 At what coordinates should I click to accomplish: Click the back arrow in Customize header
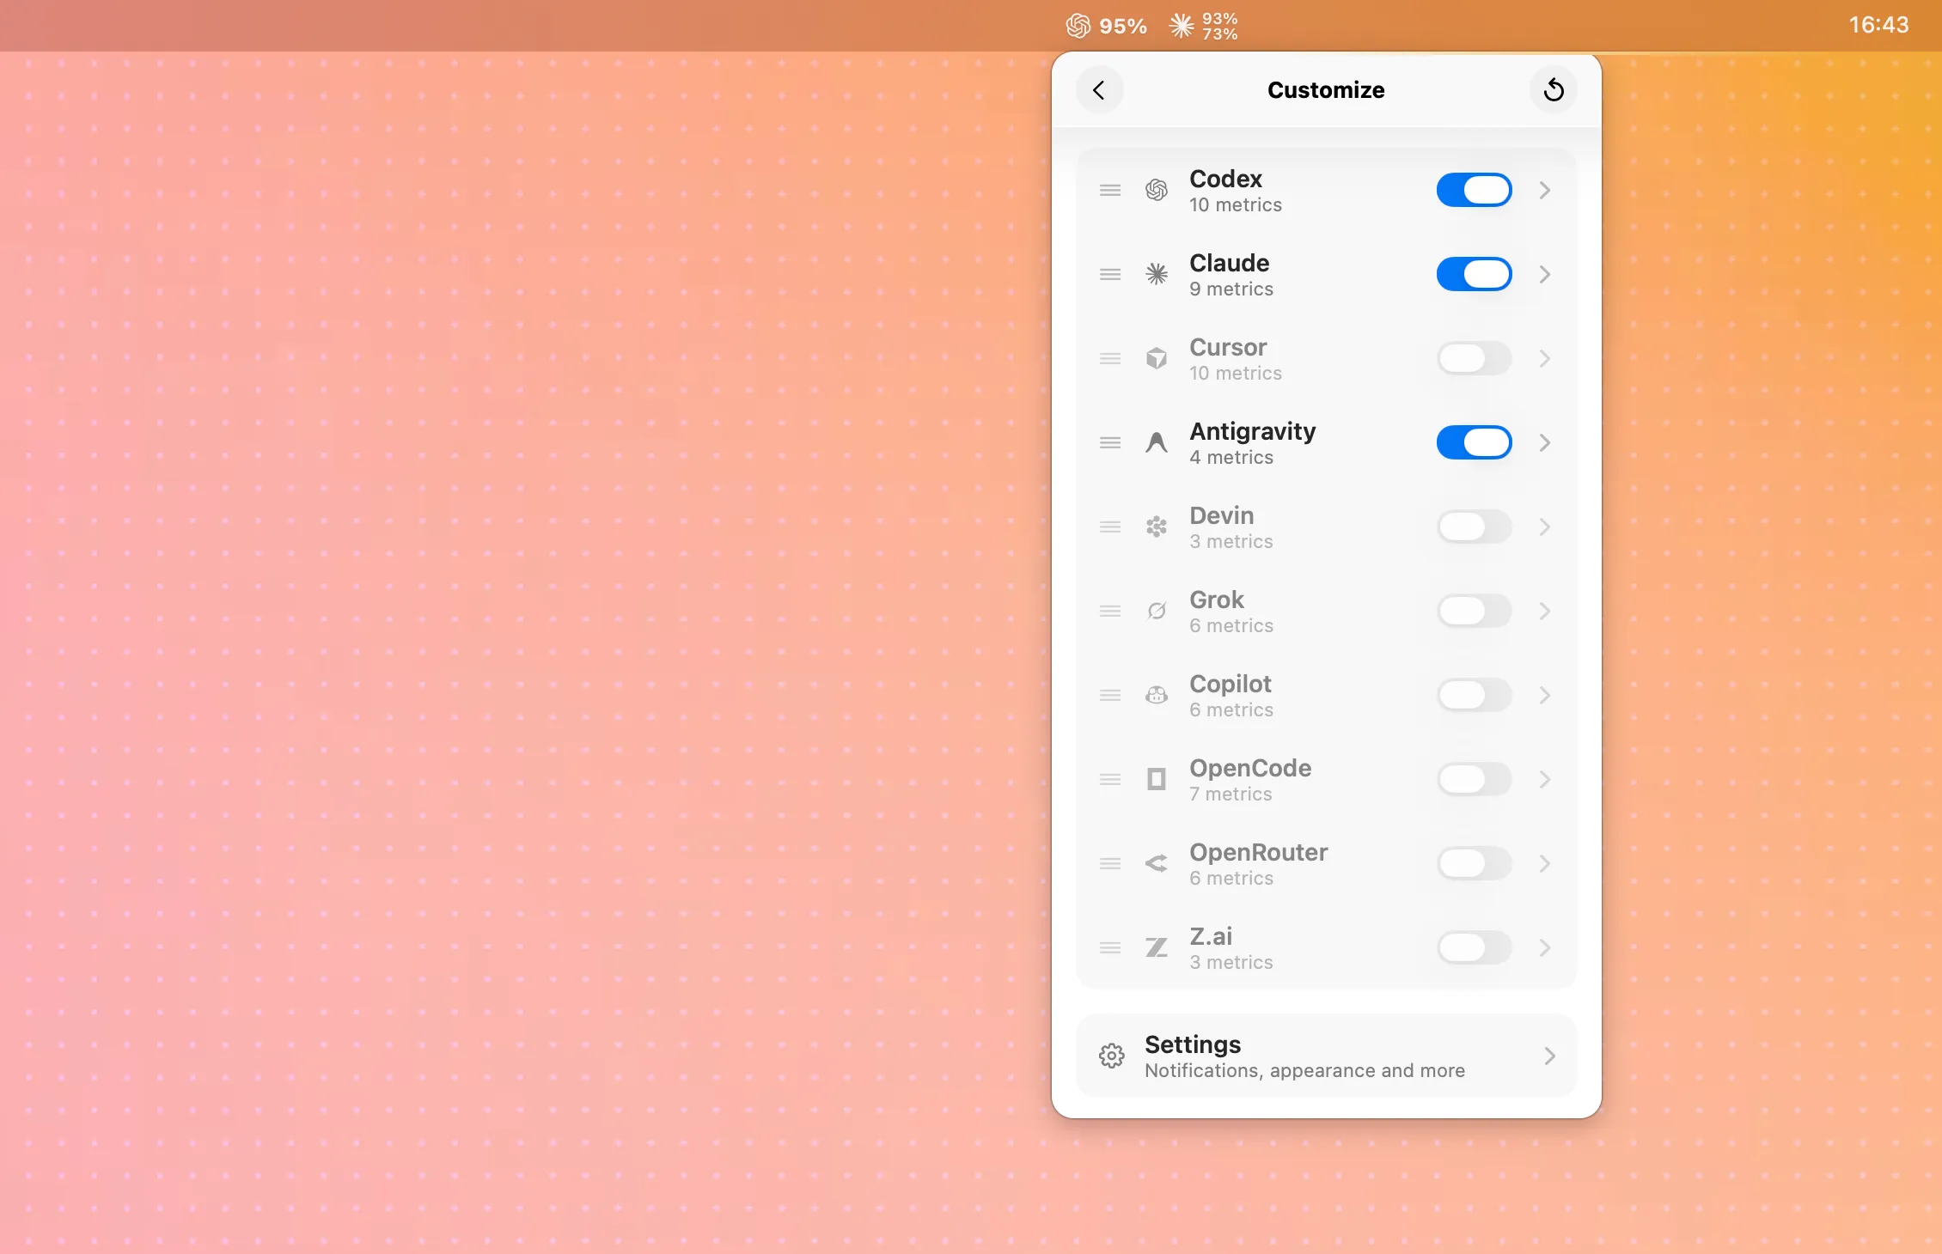click(x=1099, y=90)
